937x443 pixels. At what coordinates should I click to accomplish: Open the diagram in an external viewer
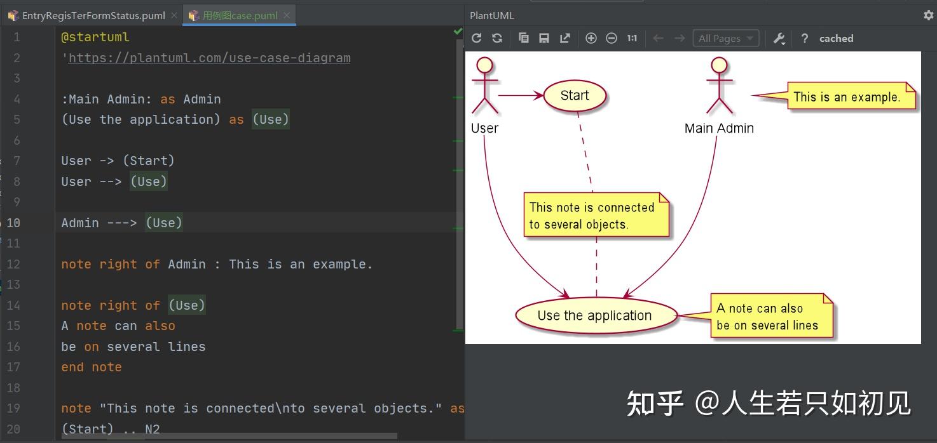pos(564,38)
